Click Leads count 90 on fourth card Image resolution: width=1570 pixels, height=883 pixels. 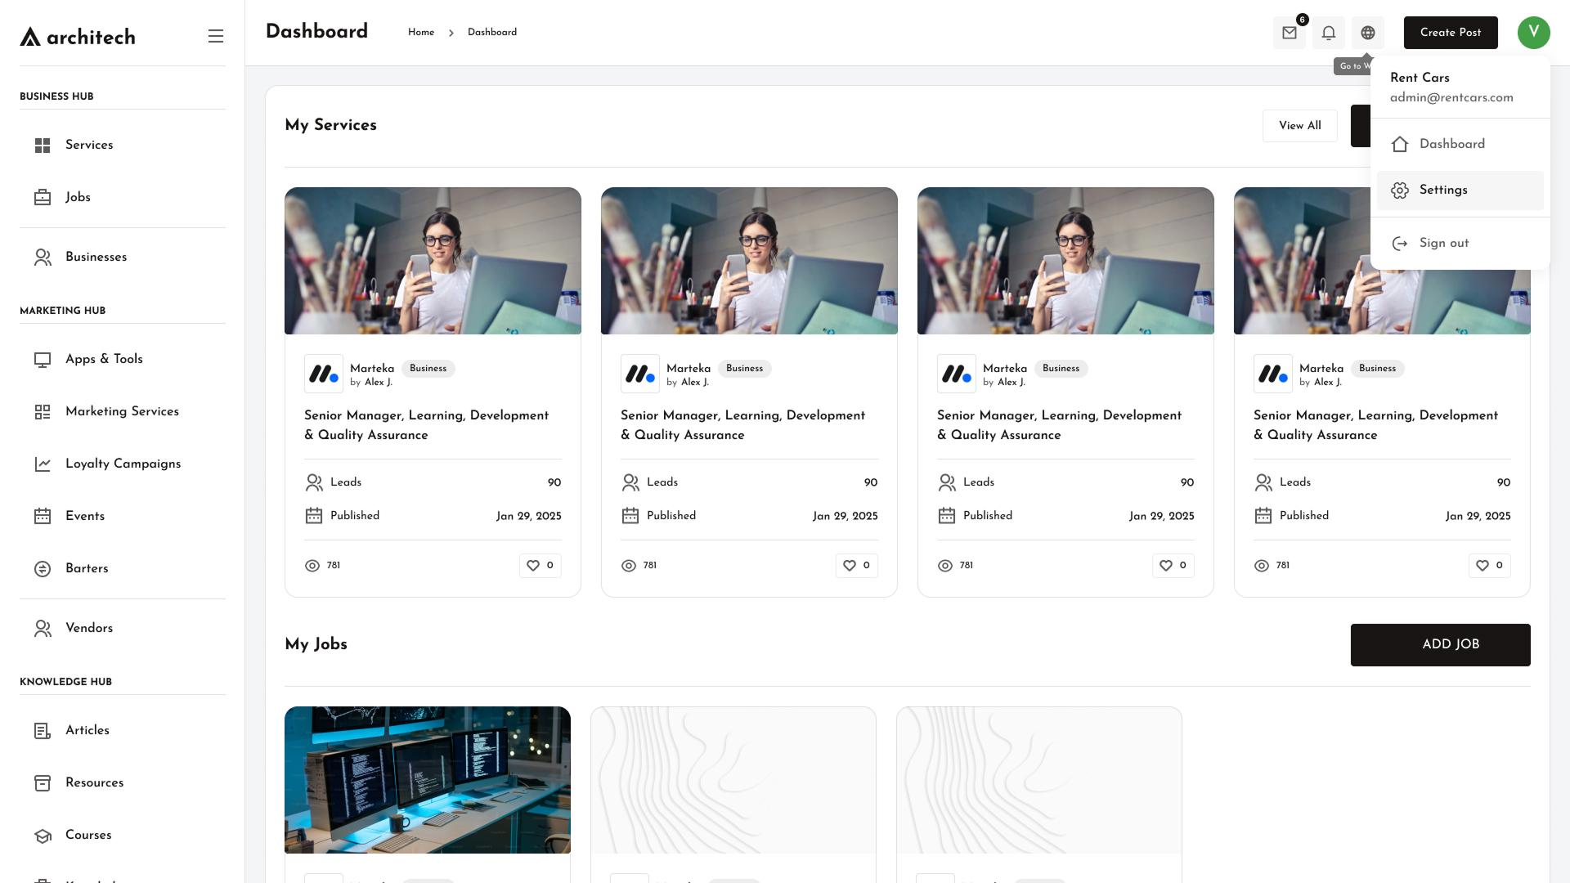(x=1504, y=483)
